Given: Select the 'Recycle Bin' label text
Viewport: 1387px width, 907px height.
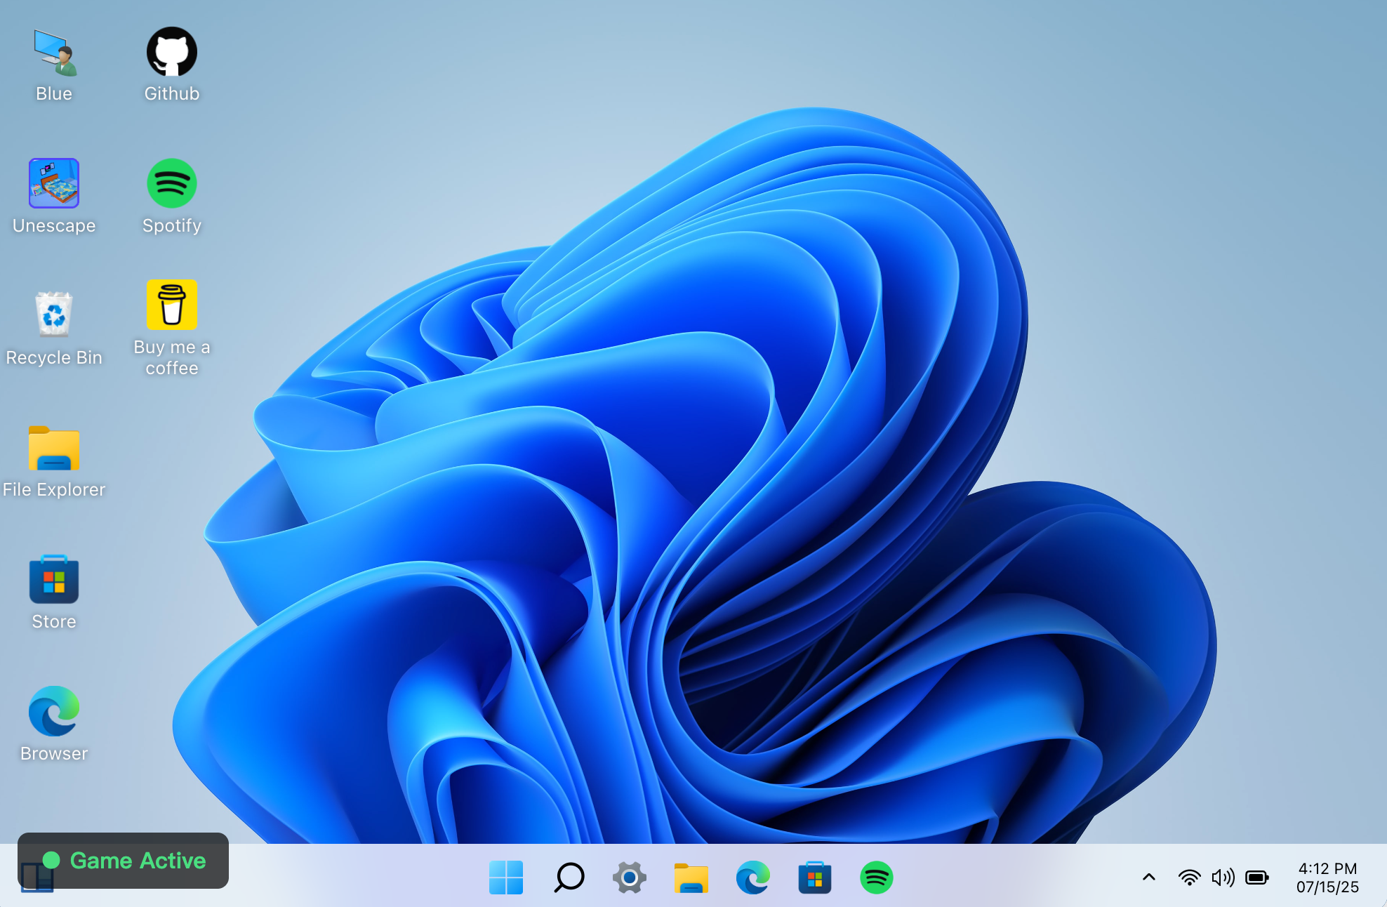Looking at the screenshot, I should tap(54, 357).
